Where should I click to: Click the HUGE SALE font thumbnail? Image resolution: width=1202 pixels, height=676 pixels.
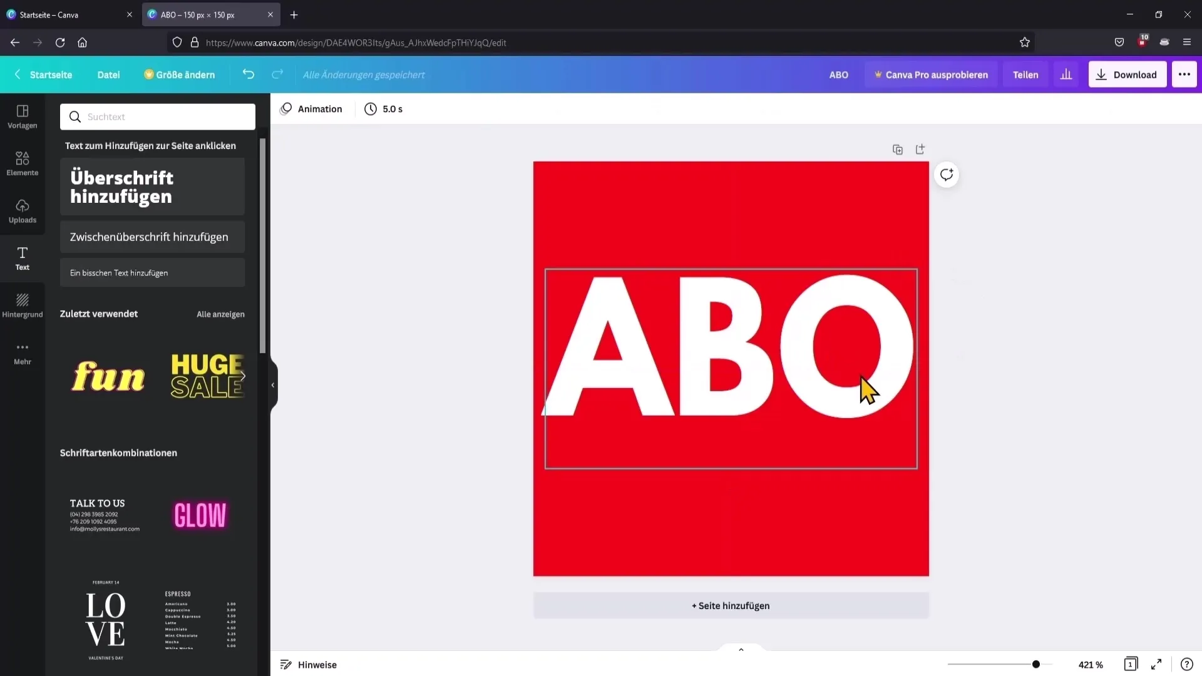point(208,376)
